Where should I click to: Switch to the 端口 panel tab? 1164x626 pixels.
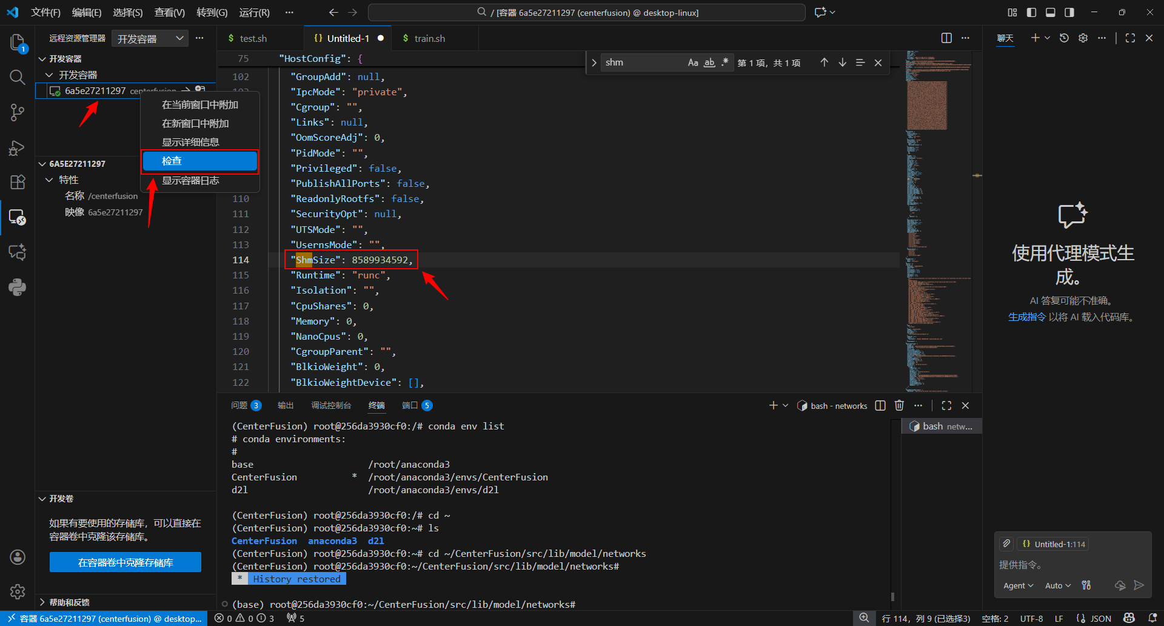coord(417,405)
